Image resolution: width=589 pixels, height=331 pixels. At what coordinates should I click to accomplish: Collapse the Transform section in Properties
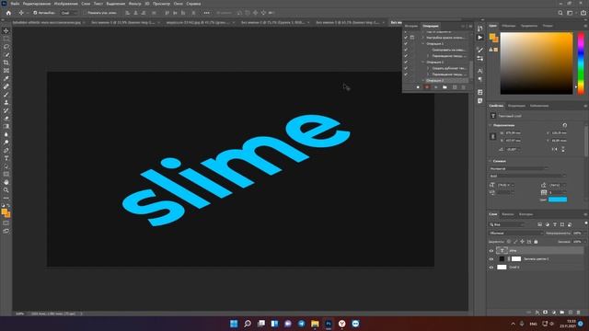(491, 125)
